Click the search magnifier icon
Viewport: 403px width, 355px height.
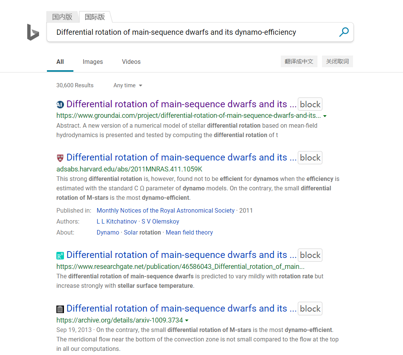[x=344, y=32]
